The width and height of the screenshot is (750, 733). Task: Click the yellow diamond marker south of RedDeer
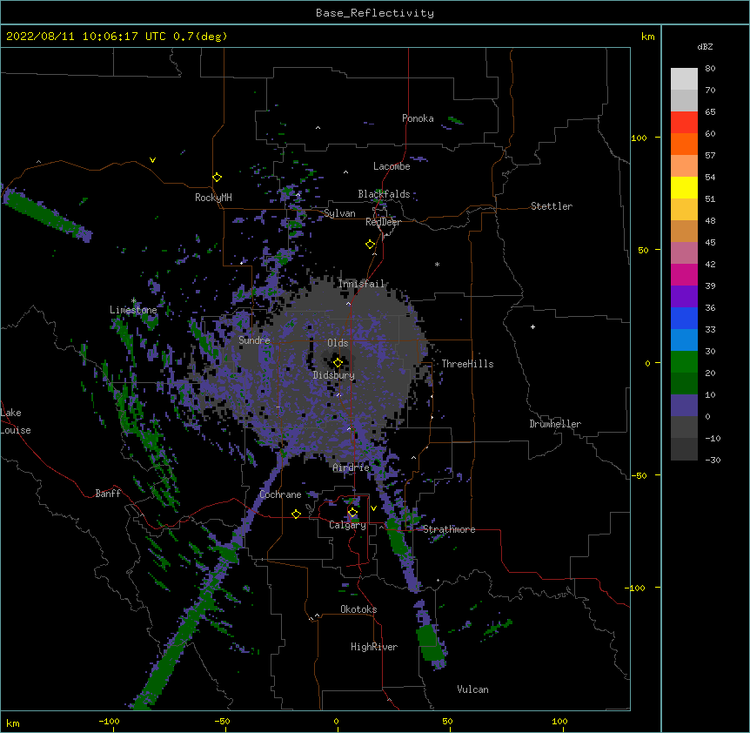pos(371,245)
